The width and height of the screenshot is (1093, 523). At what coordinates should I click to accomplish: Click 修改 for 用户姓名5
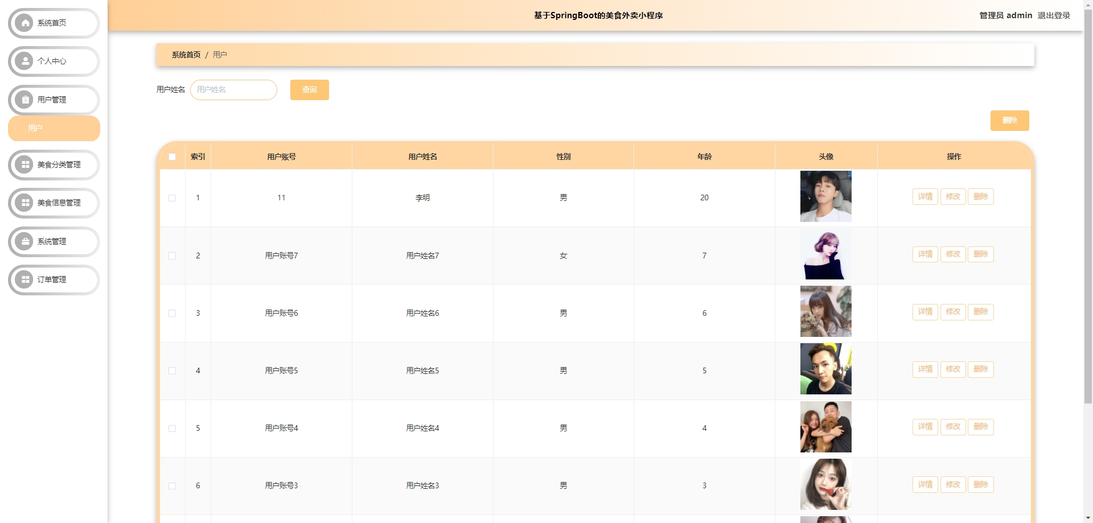click(953, 369)
